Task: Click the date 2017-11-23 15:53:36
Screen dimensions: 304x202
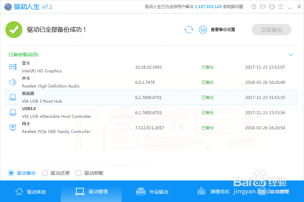Action: (265, 113)
